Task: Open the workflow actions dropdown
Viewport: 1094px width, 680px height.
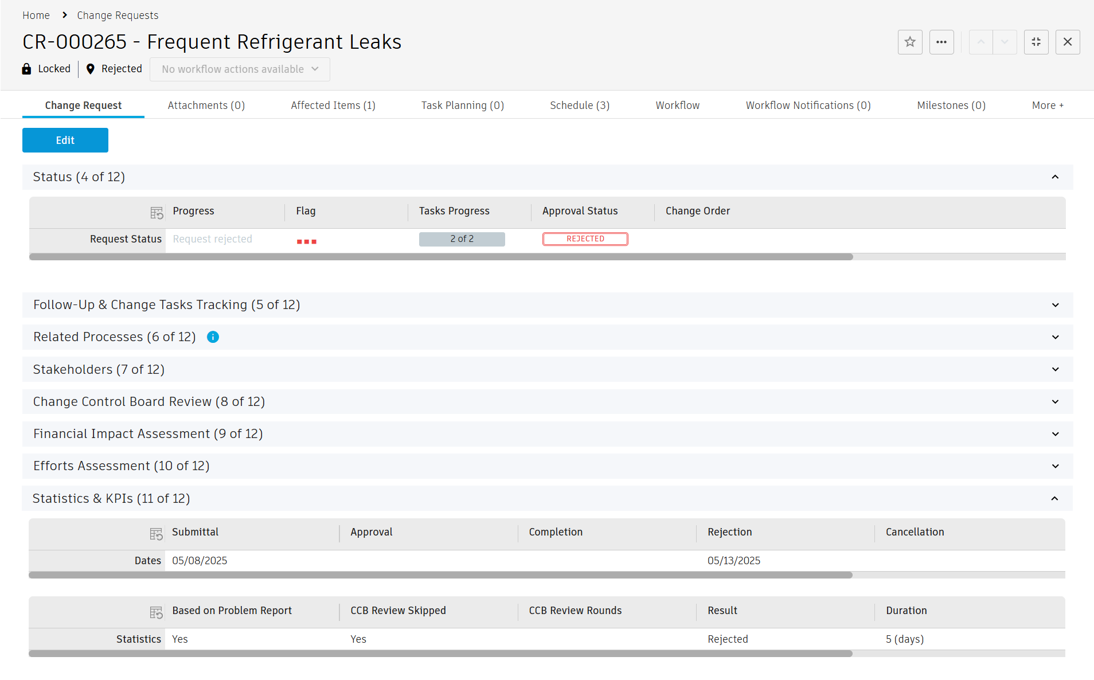Action: click(240, 69)
